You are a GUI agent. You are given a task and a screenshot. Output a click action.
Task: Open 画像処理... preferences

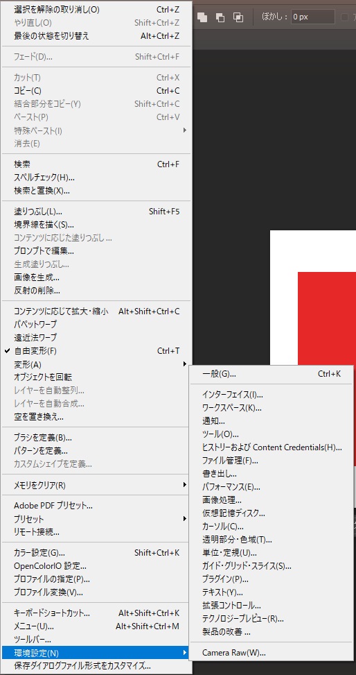tap(272, 500)
